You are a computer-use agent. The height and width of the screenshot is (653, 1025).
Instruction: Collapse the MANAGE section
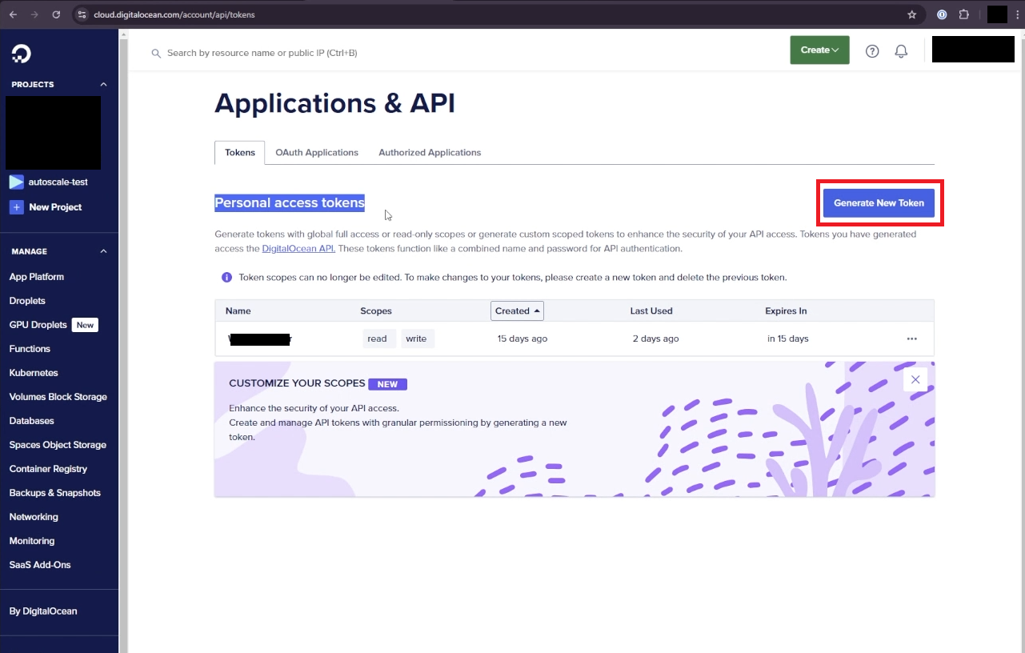pos(102,250)
